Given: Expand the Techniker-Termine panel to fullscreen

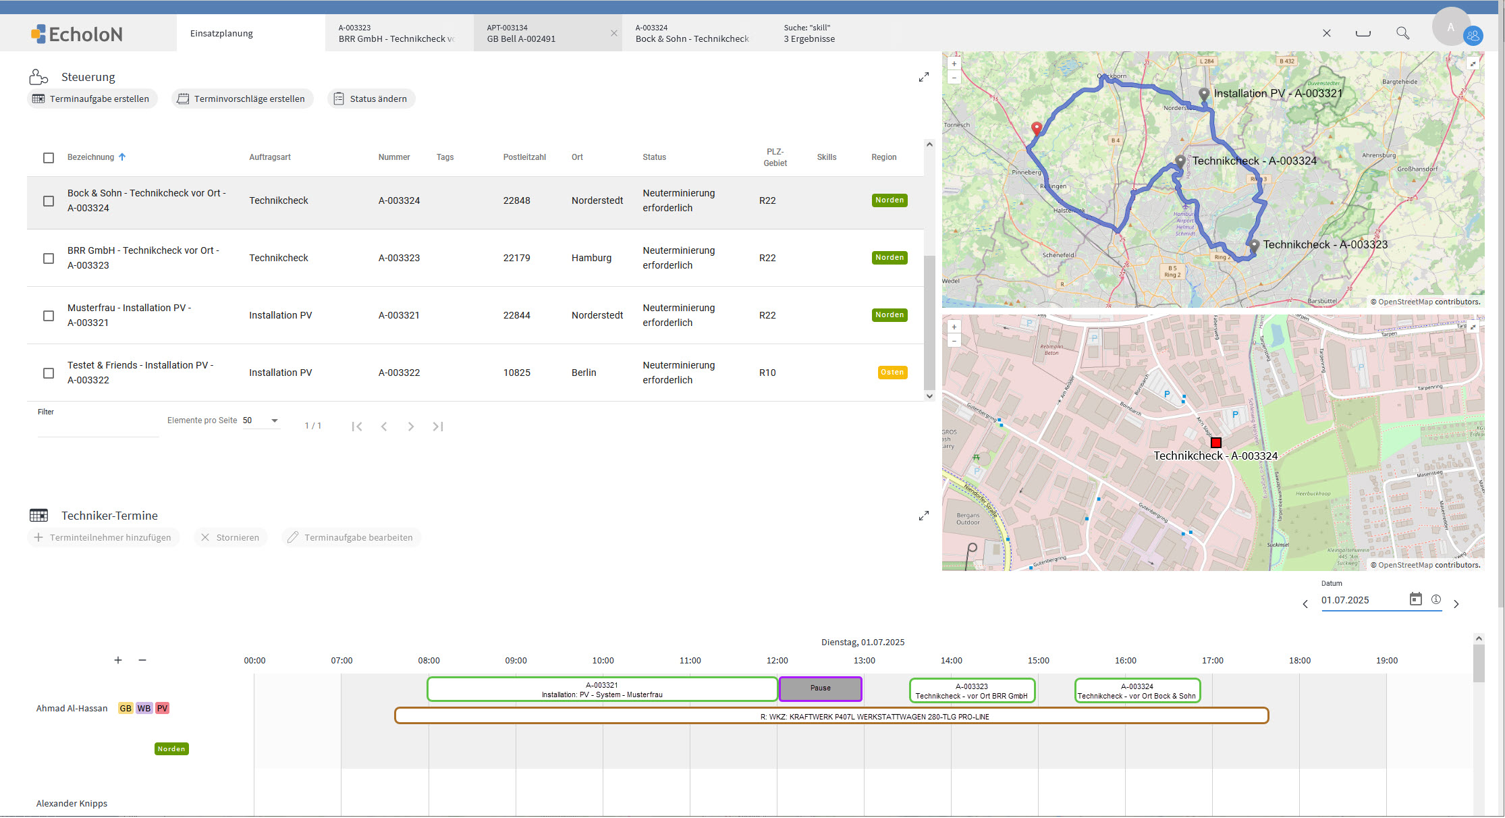Looking at the screenshot, I should (x=923, y=516).
